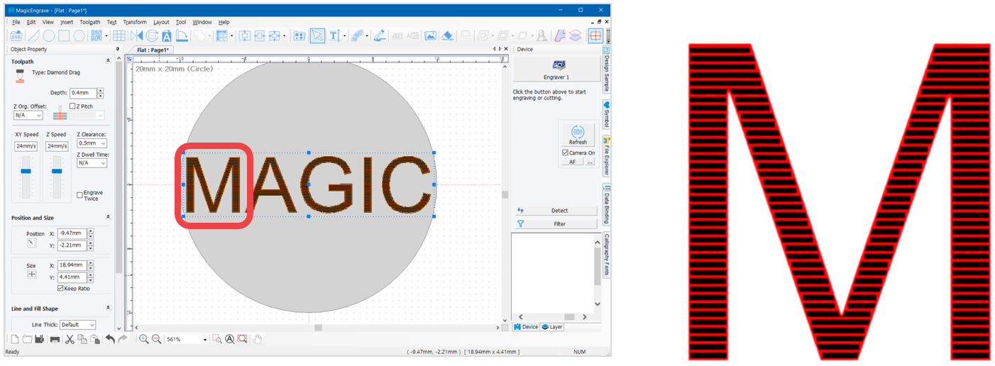Select the Line drawing tool

[33, 35]
